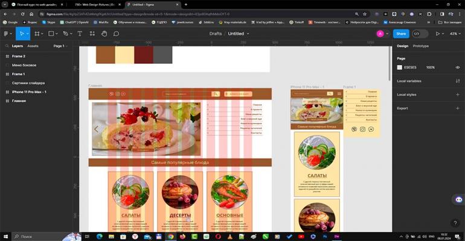Open Local variables settings icon
Viewport: 465px width, 241px height.
click(457, 81)
